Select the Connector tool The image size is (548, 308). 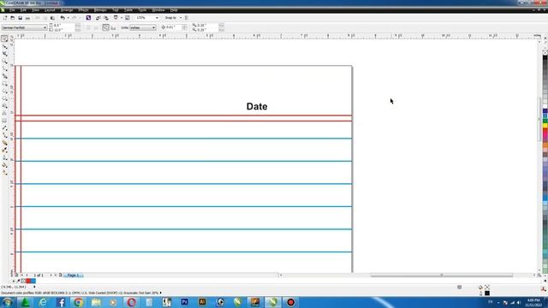point(4,135)
